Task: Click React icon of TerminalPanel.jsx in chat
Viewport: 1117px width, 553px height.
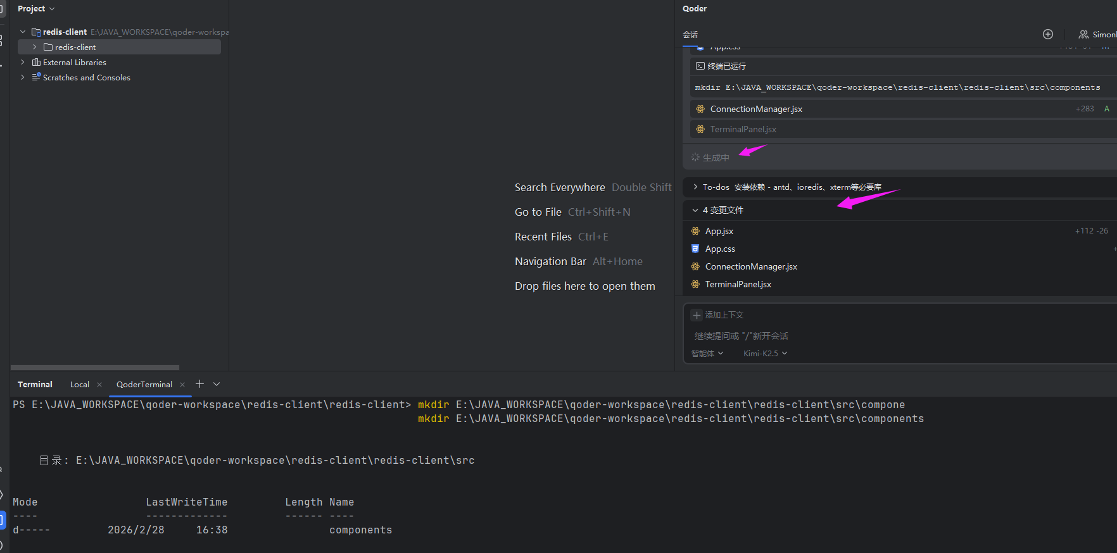Action: (x=700, y=129)
